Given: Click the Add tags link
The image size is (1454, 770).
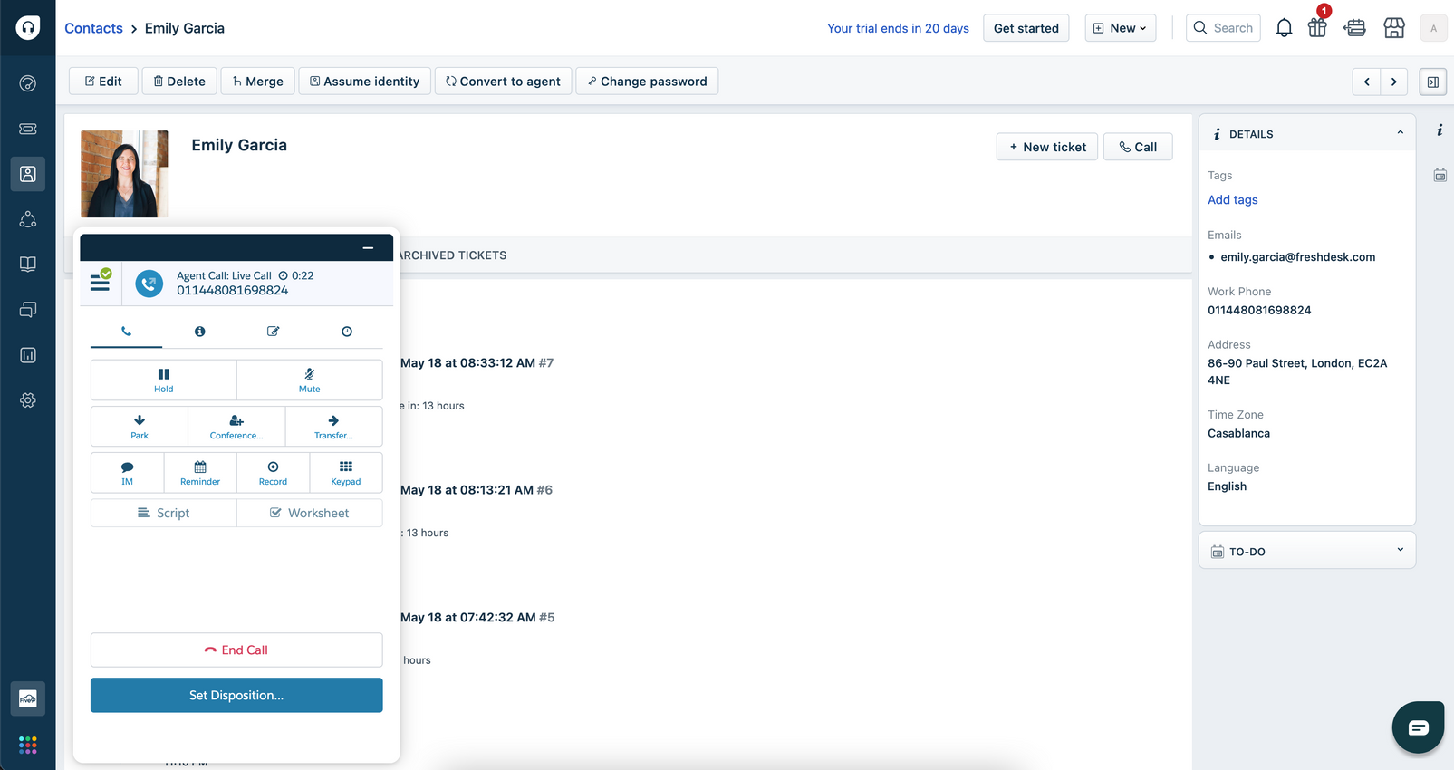Looking at the screenshot, I should click(x=1232, y=200).
